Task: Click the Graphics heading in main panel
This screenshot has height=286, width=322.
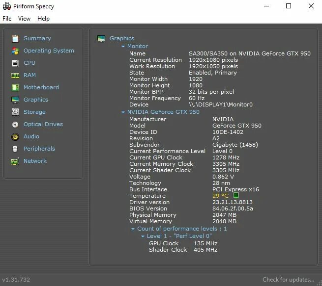Action: [122, 38]
